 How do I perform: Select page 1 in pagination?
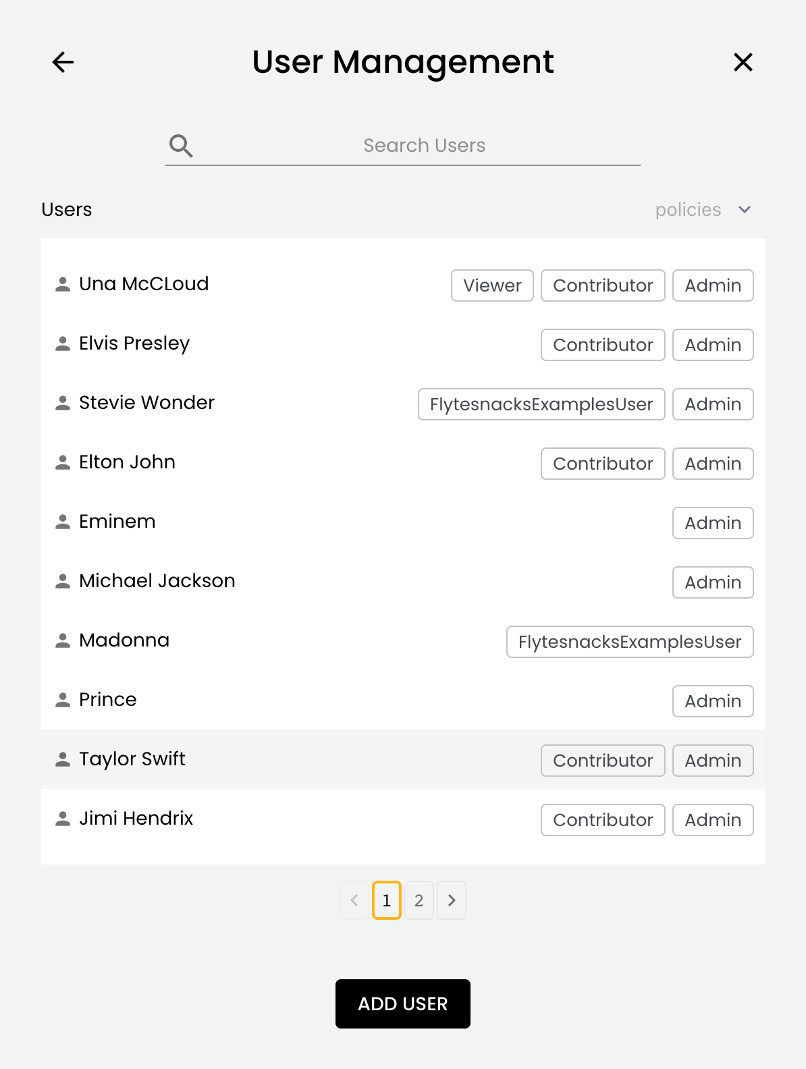(x=387, y=900)
